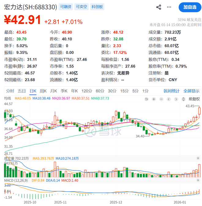Click the 全屏显示 fullscreen link
This screenshot has width=202, height=206.
191,91
